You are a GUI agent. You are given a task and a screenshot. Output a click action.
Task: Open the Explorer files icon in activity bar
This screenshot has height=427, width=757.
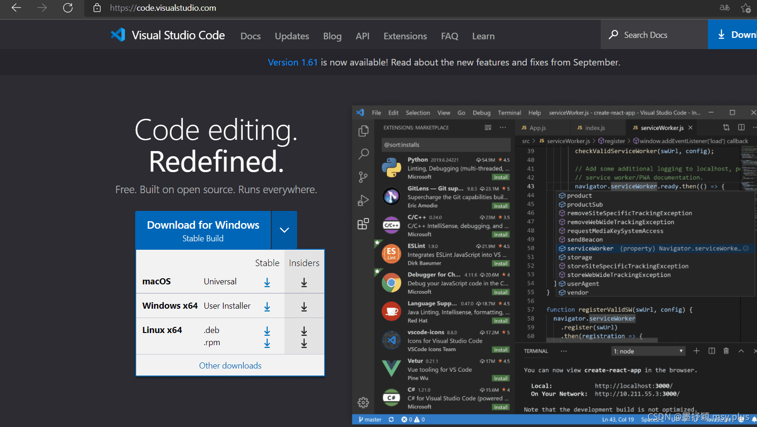(x=364, y=131)
